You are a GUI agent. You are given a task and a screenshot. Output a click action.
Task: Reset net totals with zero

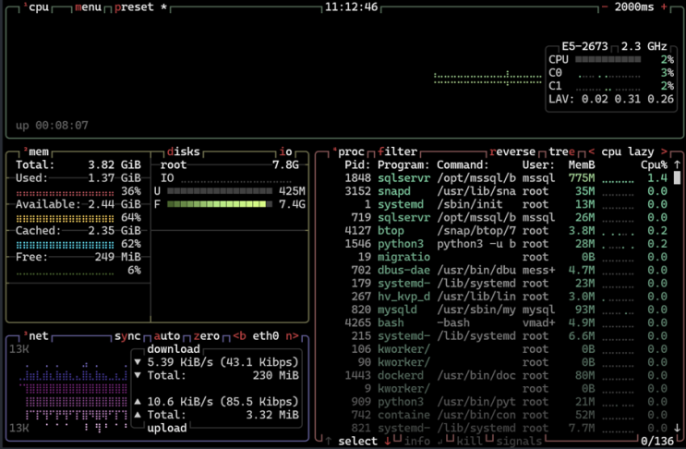(207, 336)
